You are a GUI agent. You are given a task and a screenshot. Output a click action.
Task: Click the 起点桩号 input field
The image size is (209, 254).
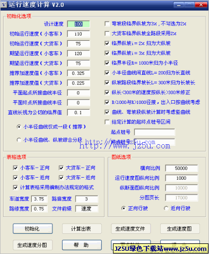(154, 132)
